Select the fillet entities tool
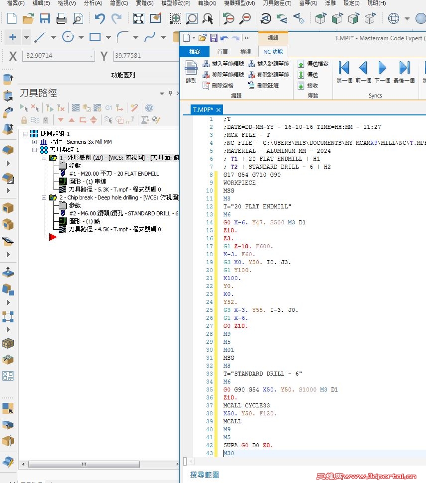The width and height of the screenshot is (426, 483). point(122,37)
